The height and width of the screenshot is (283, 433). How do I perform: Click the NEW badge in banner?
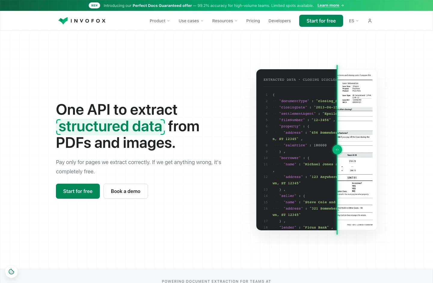pyautogui.click(x=94, y=5)
